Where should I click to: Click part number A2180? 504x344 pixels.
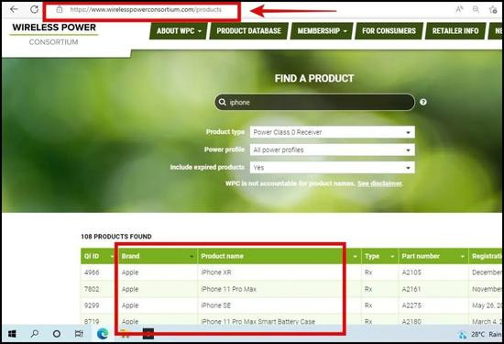pos(411,321)
